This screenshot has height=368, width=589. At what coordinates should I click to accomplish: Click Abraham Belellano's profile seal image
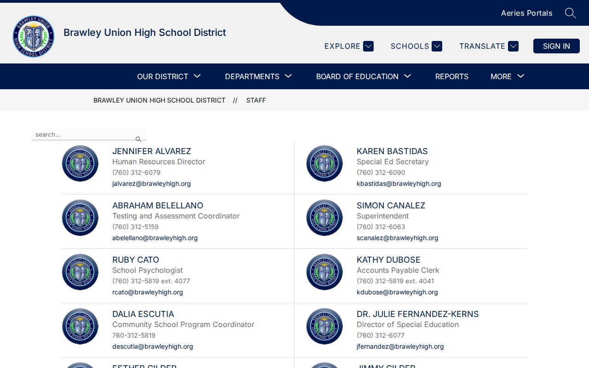pyautogui.click(x=80, y=218)
